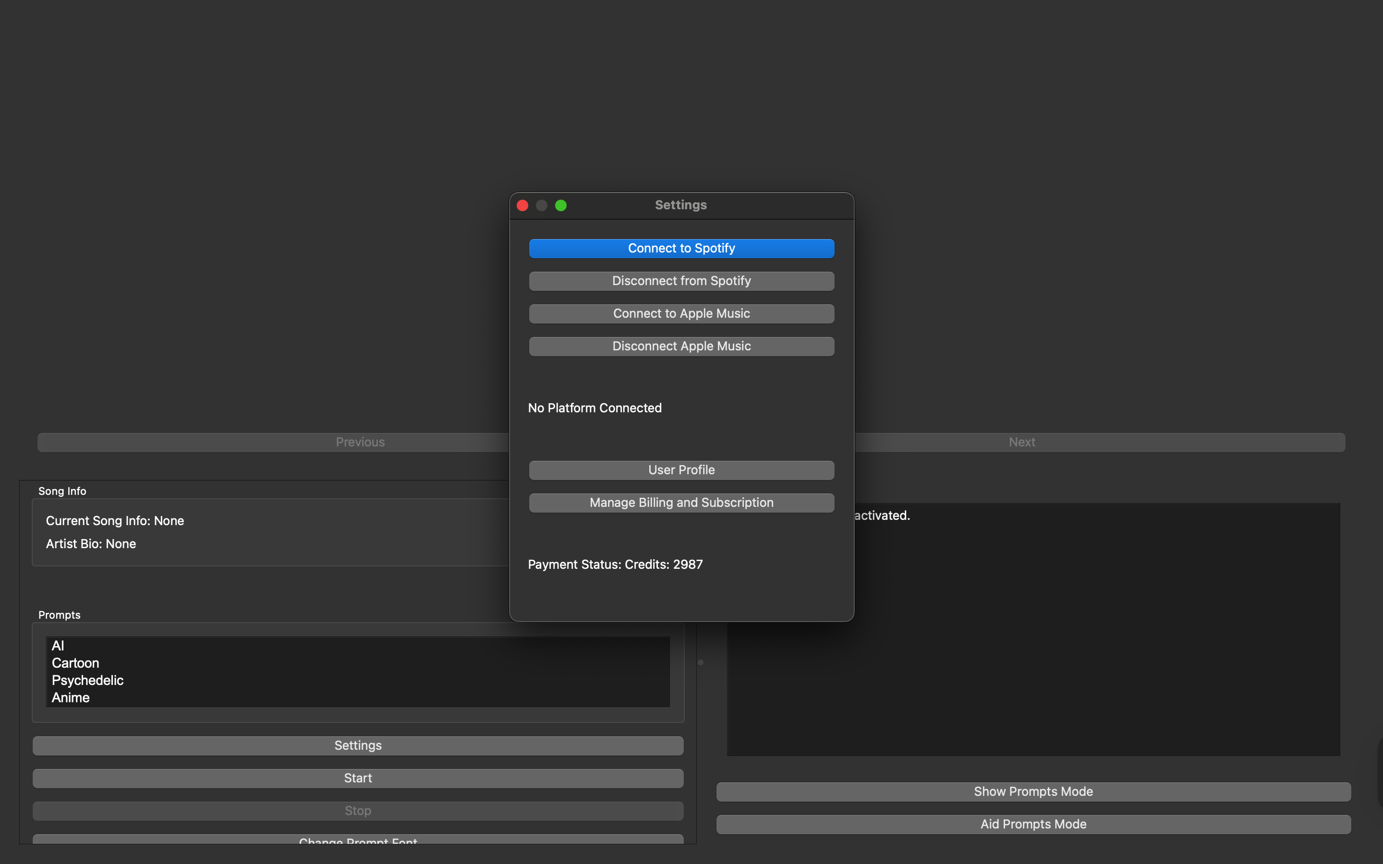This screenshot has width=1383, height=864.
Task: Select the AI prompt in list
Action: click(58, 646)
